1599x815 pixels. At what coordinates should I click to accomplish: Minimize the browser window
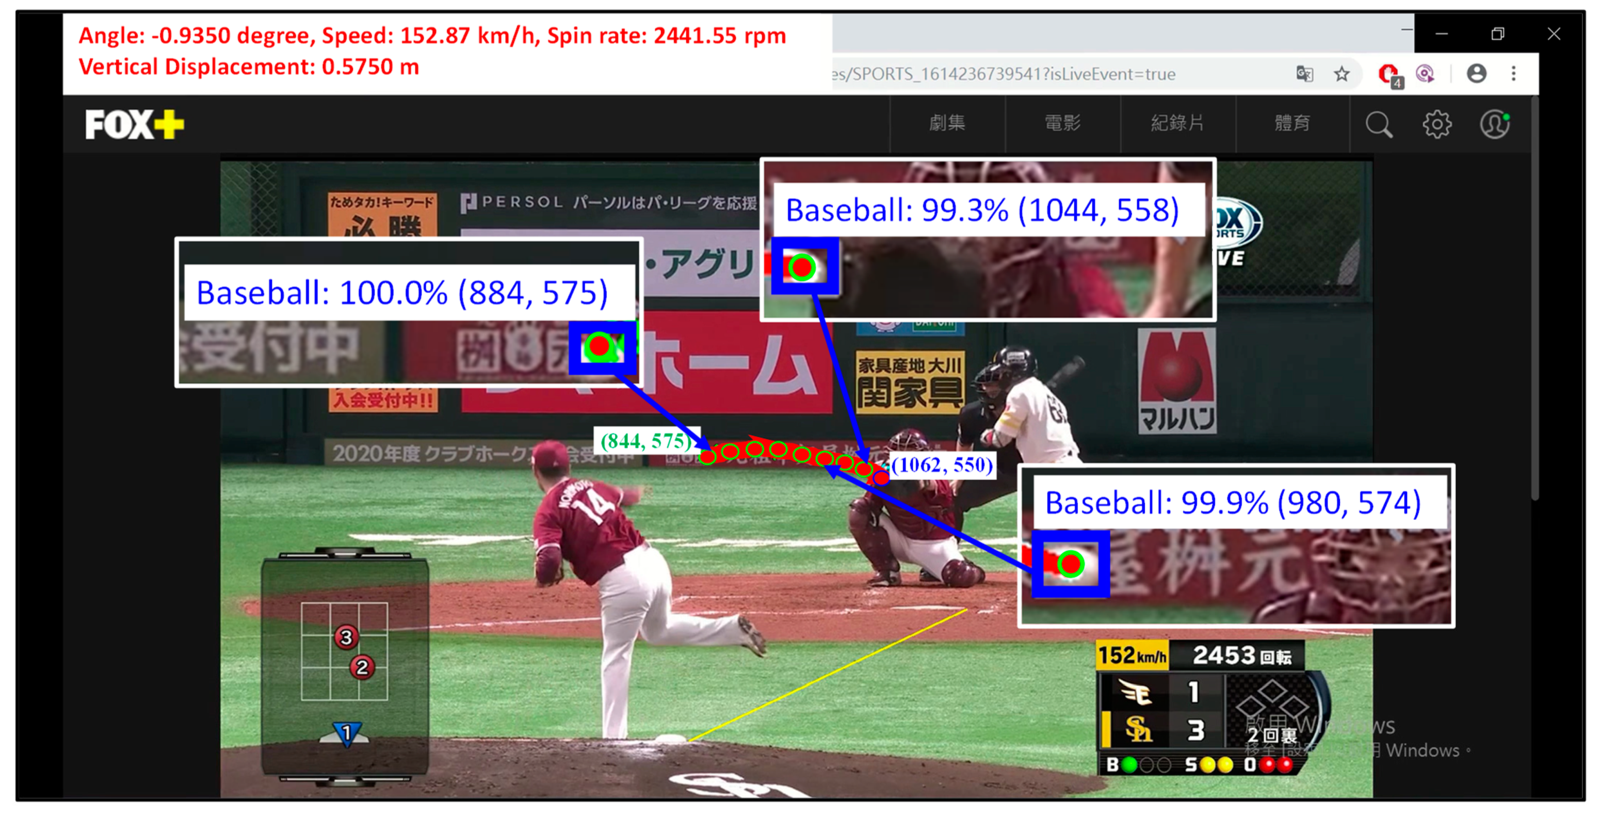[x=1441, y=34]
